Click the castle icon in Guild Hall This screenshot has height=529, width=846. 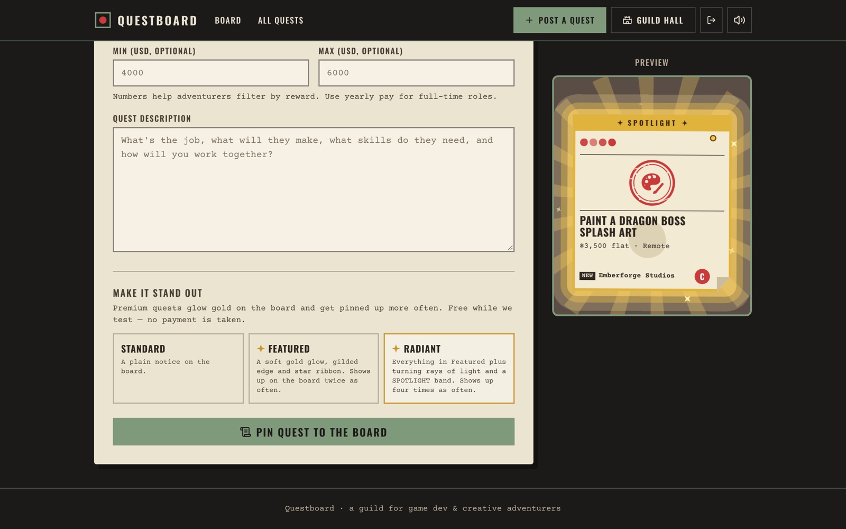627,20
